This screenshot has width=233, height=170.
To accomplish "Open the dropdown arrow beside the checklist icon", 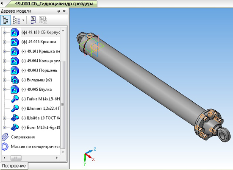I will pyautogui.click(x=23, y=20).
